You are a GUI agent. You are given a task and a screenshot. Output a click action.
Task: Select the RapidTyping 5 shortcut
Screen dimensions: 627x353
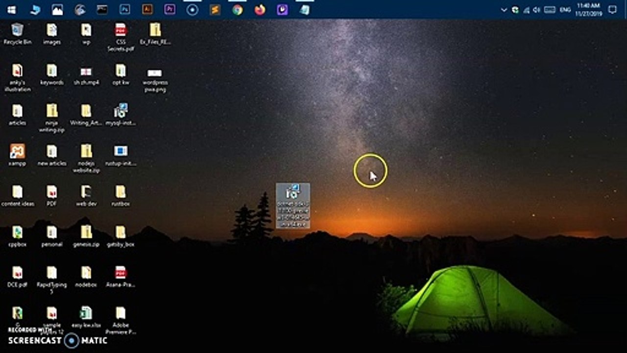(52, 279)
